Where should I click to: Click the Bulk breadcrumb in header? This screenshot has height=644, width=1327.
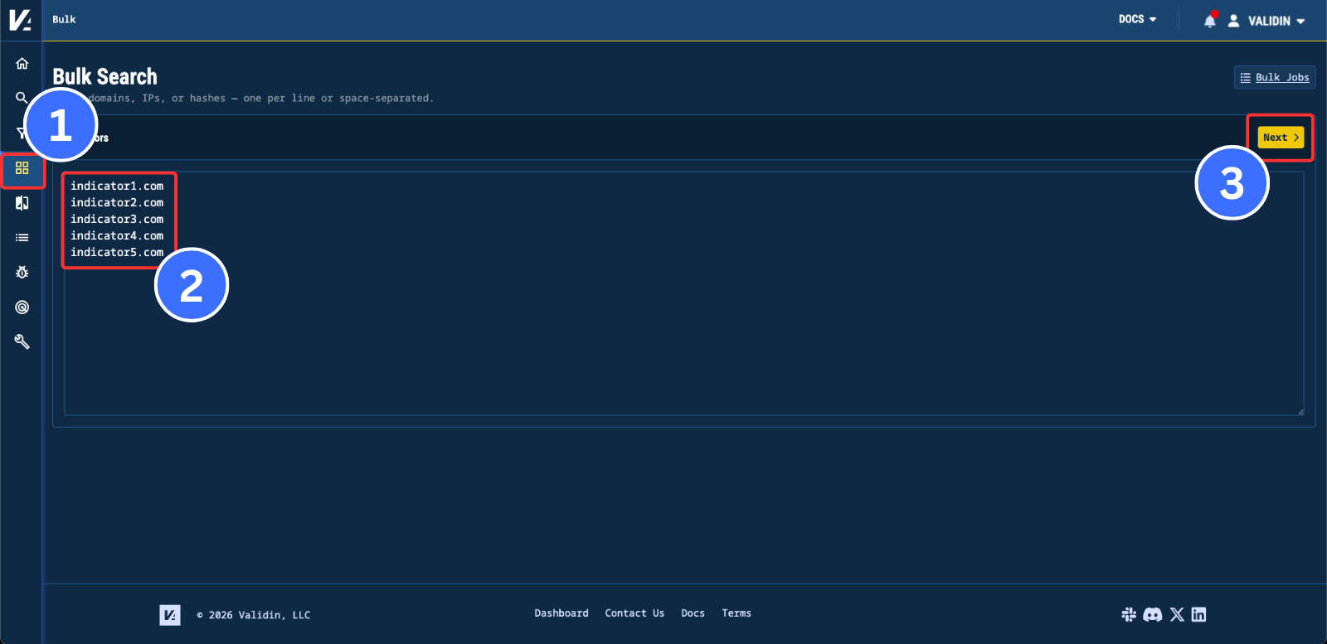coord(64,19)
